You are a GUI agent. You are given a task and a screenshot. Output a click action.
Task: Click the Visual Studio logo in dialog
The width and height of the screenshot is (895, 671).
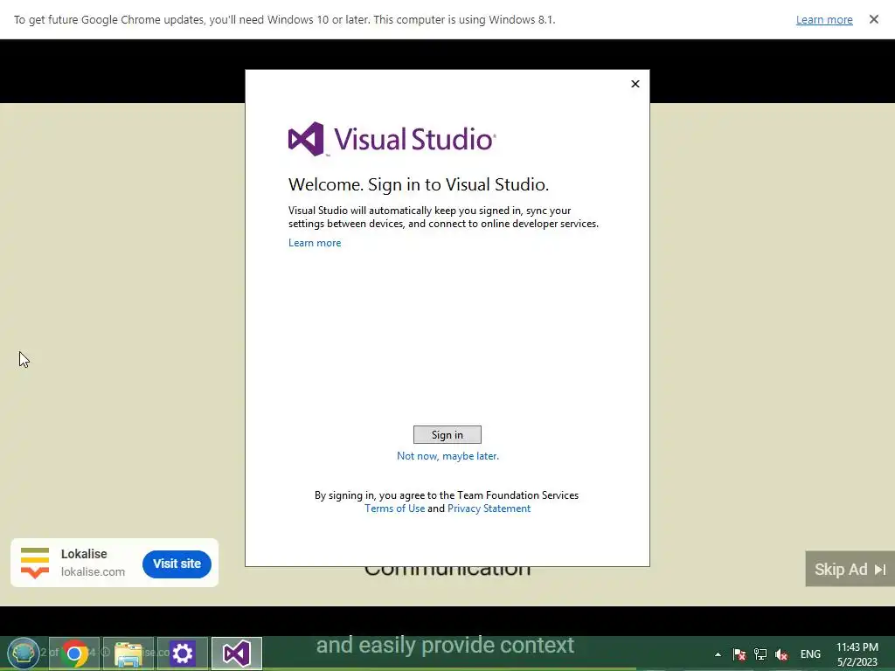(x=392, y=139)
